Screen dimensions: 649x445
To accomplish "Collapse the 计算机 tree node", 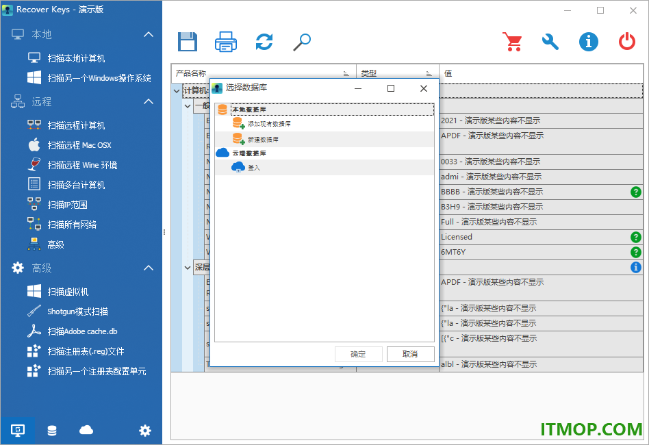I will [177, 90].
